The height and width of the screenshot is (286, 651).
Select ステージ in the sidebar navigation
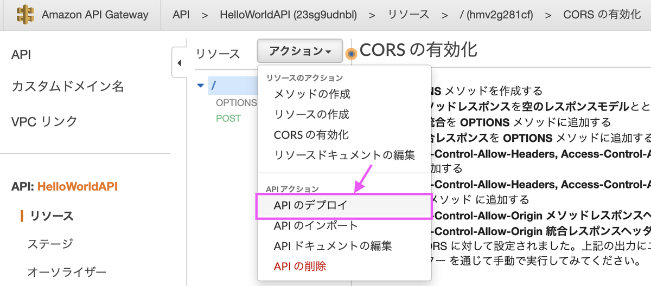[x=49, y=244]
